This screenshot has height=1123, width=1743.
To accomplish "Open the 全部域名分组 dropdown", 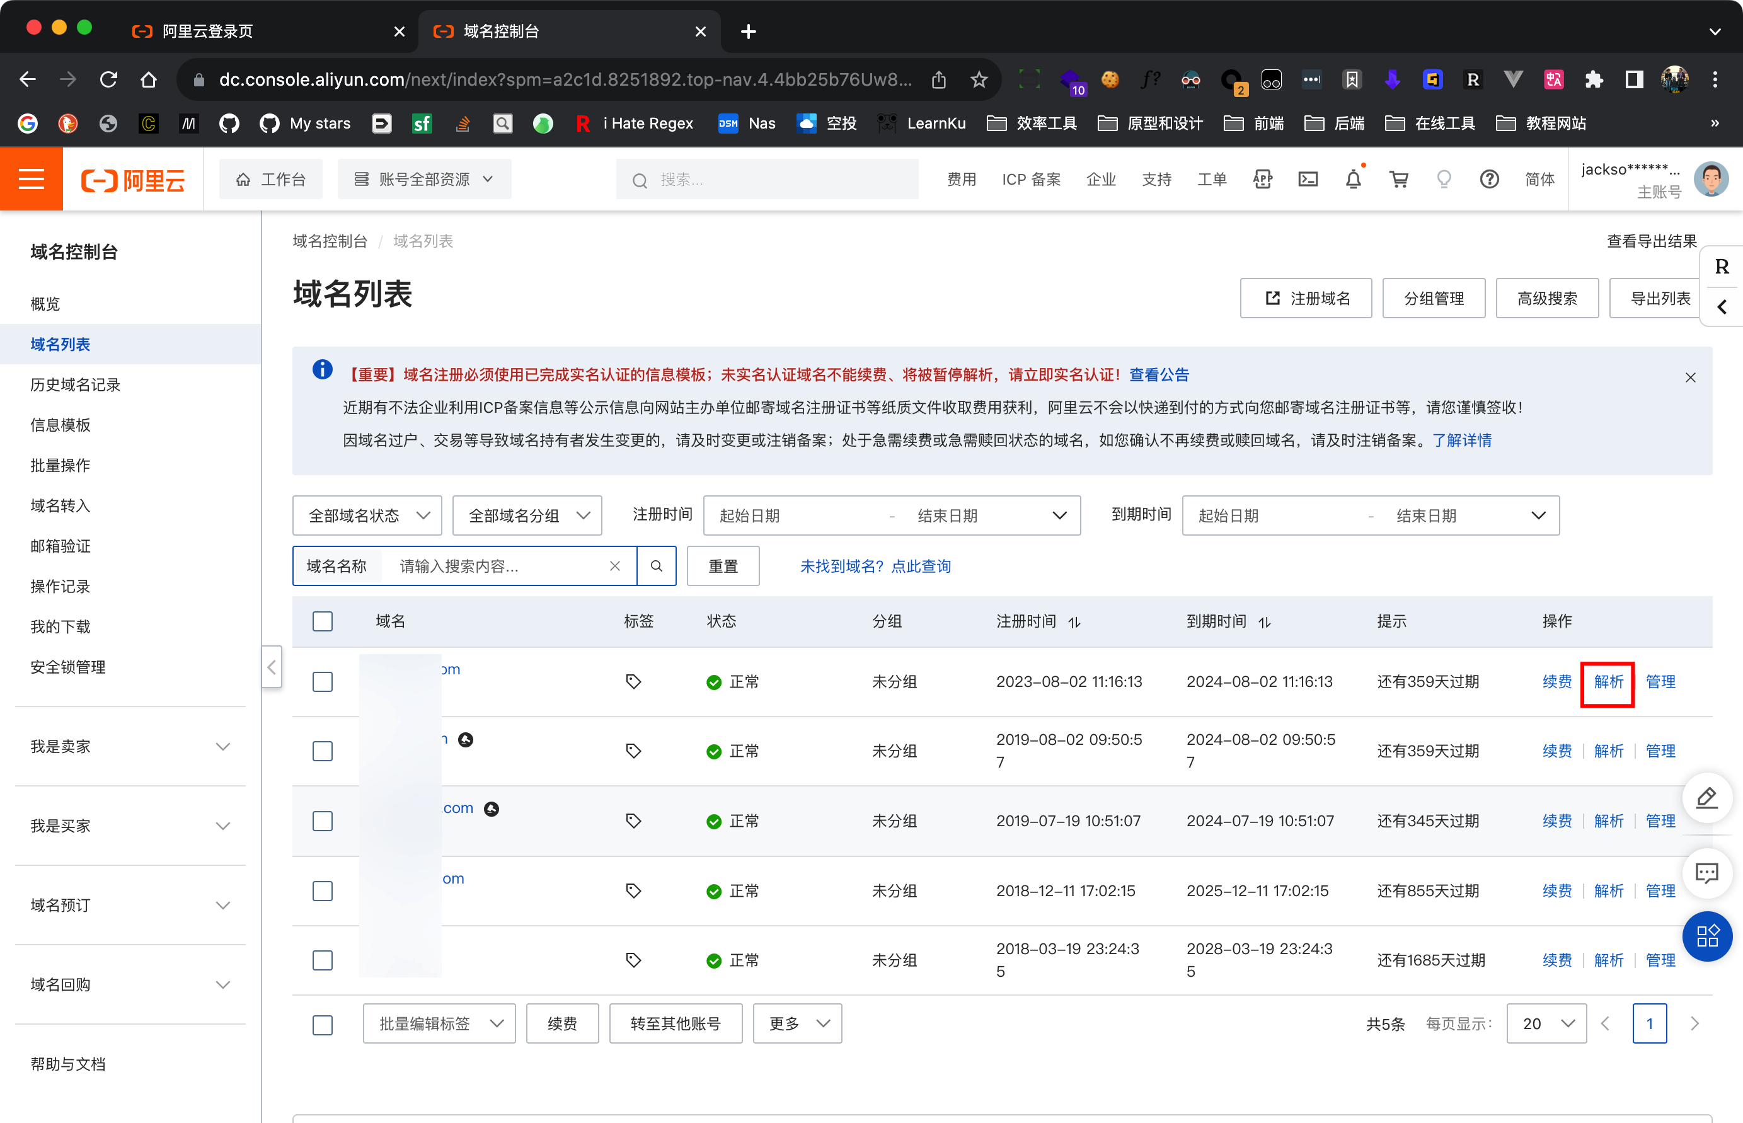I will point(527,515).
